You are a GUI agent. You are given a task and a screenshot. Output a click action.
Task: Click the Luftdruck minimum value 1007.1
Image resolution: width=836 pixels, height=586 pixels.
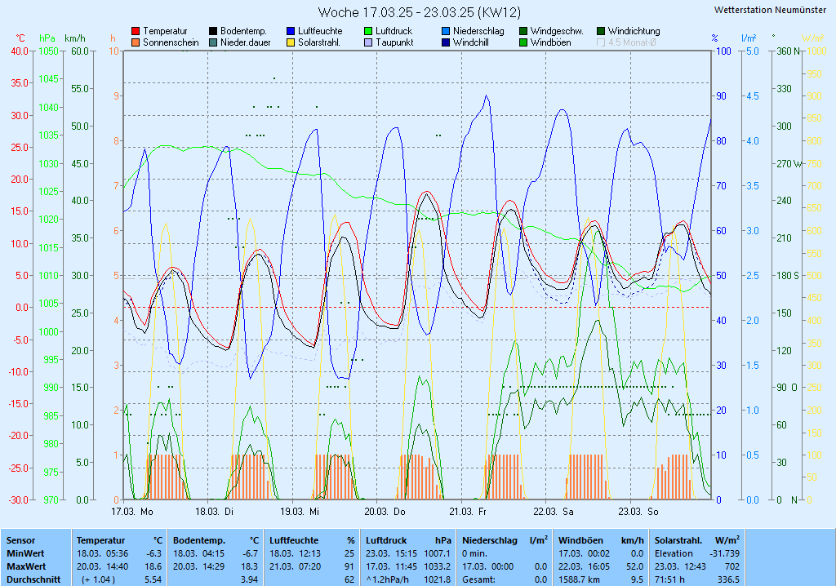click(438, 553)
